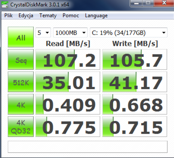Click the Seq write result 105.7
Viewport: 174px width, 158px height.
coord(135,60)
